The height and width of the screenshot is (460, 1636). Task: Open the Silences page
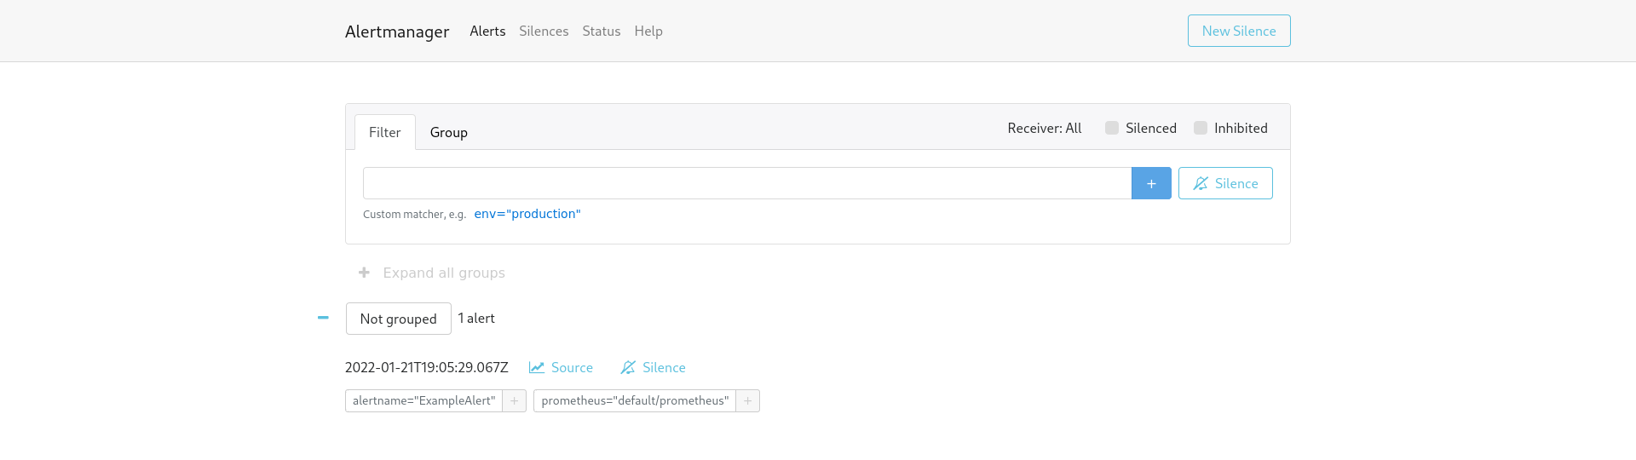544,31
